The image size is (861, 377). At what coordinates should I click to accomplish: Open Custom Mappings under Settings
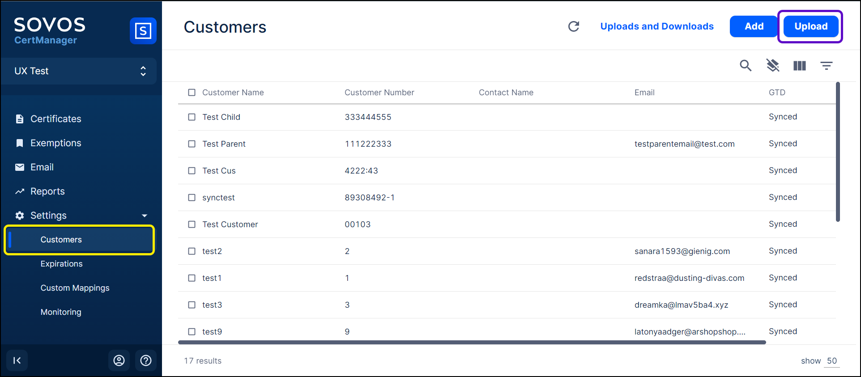[x=75, y=288]
